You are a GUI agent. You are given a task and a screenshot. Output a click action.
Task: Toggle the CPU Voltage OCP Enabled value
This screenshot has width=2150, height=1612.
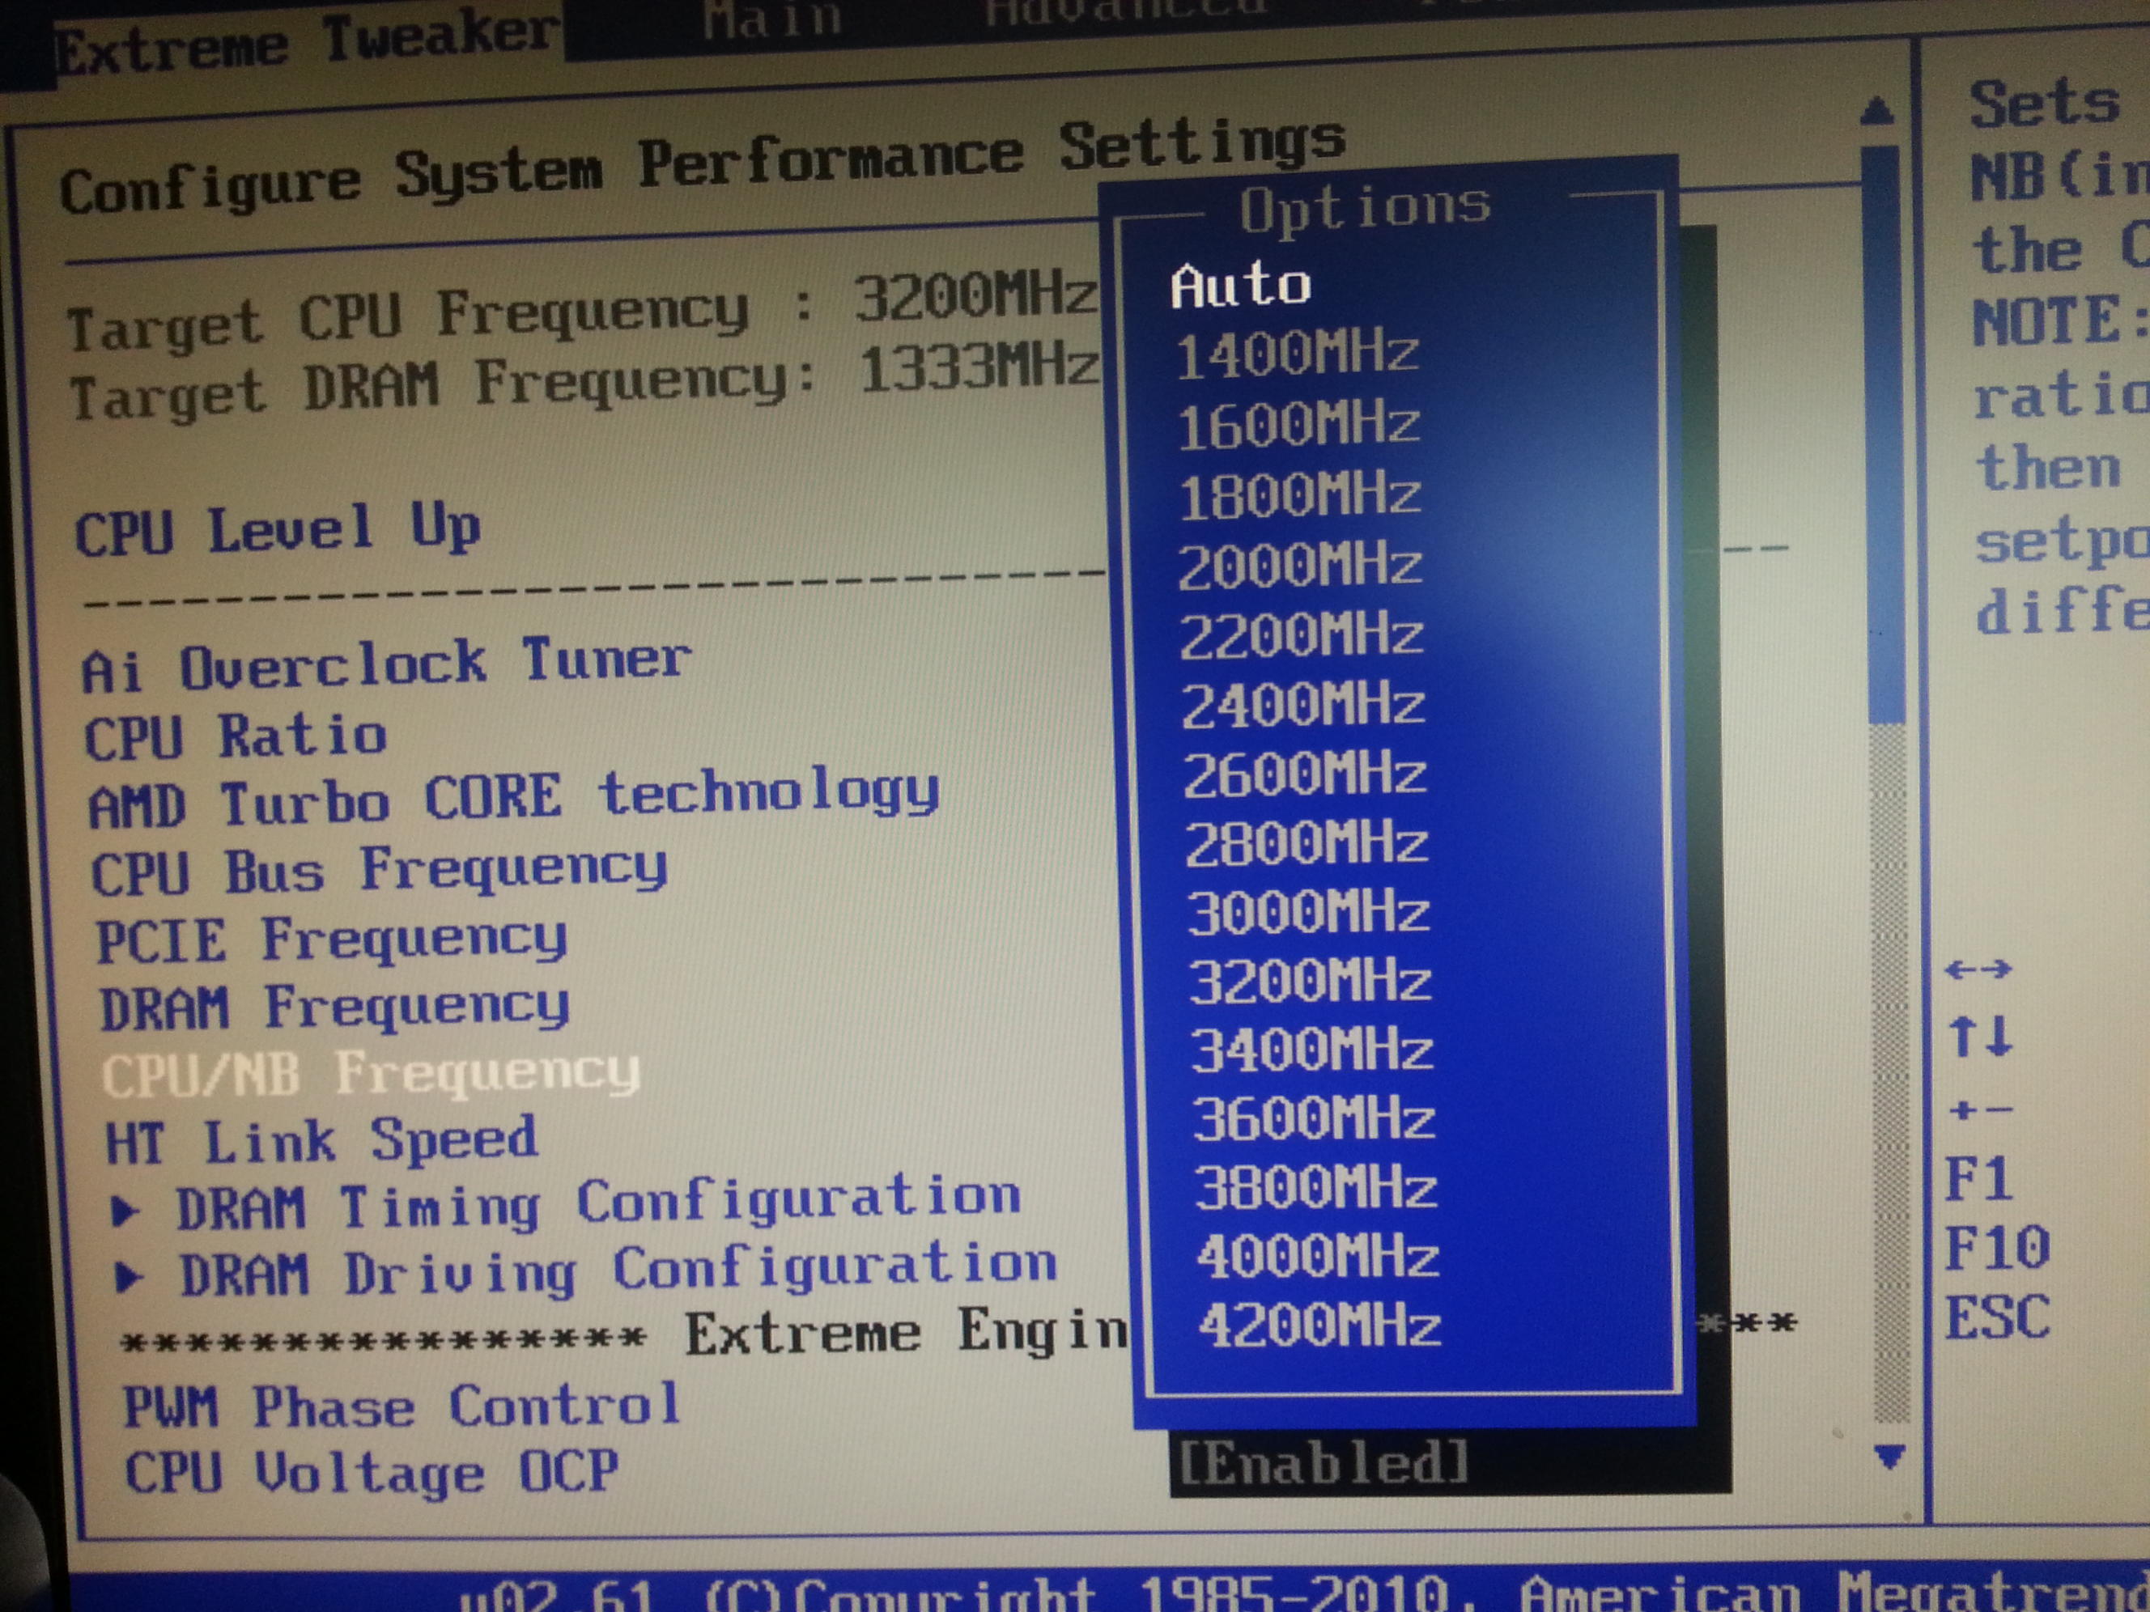coord(1322,1463)
